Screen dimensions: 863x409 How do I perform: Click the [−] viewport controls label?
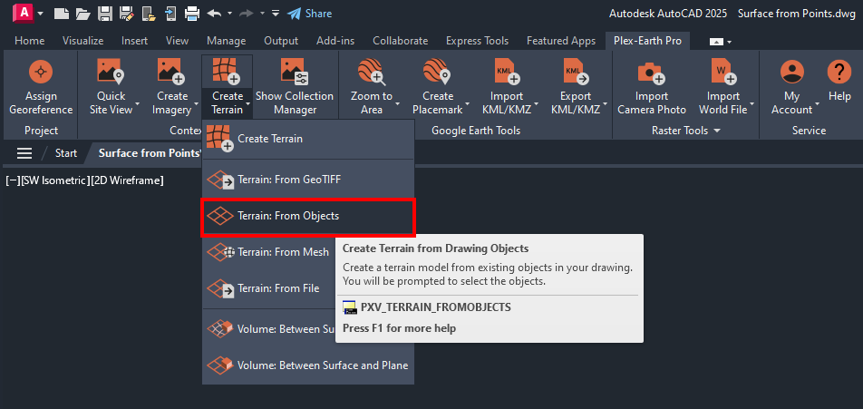(12, 180)
